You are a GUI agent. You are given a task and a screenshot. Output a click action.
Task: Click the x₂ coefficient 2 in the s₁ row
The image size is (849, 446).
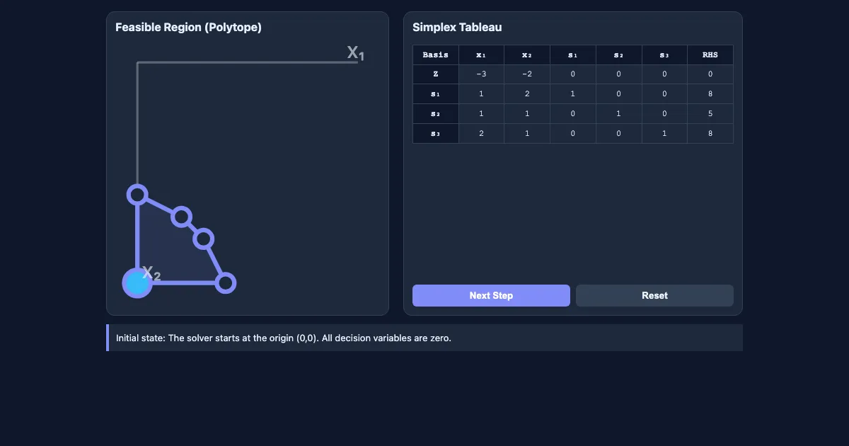coord(527,94)
